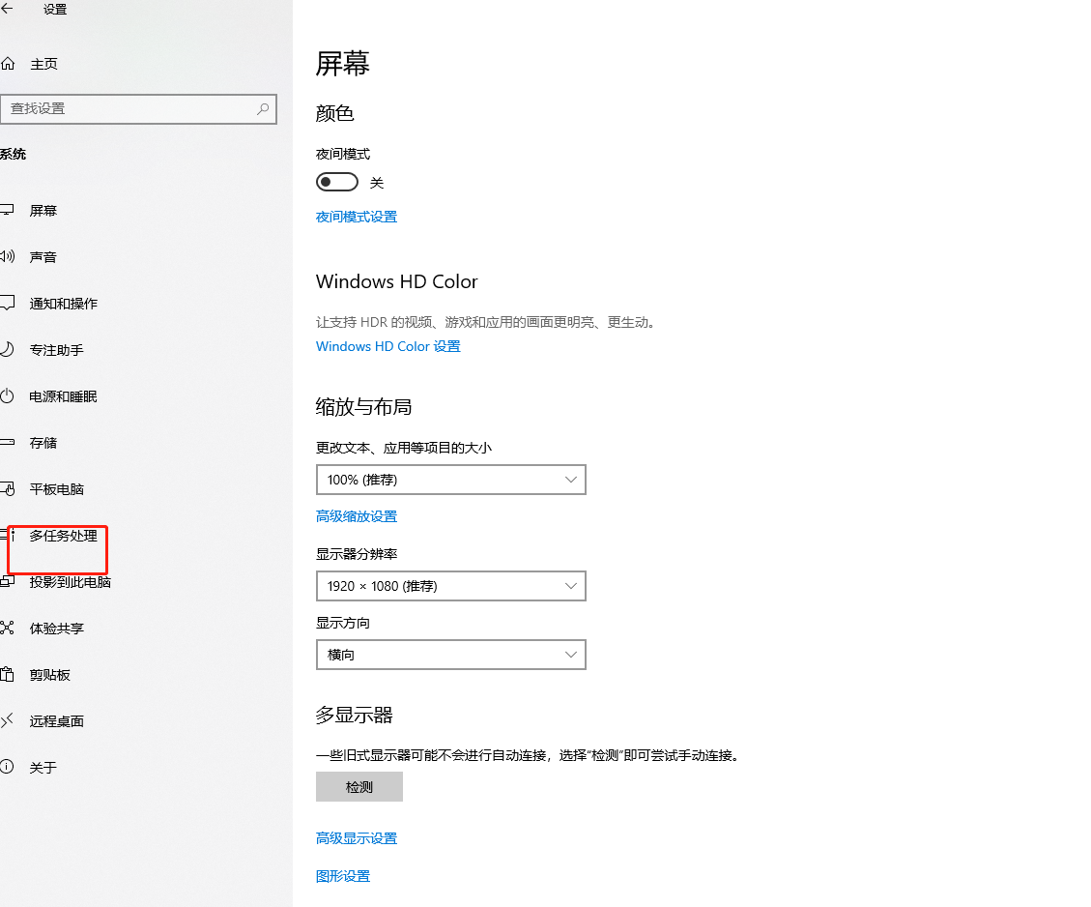Open 体验共享 settings
This screenshot has height=907, width=1091.
[58, 628]
